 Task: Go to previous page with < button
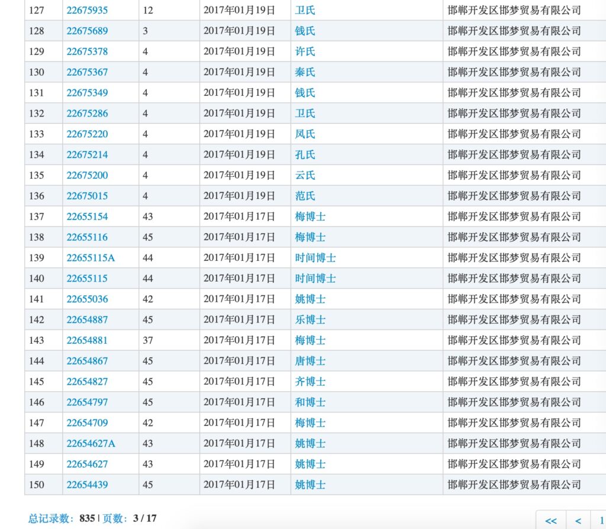tap(578, 521)
